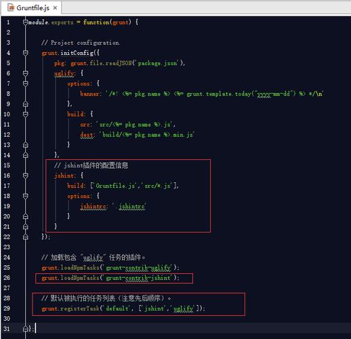The width and height of the screenshot is (351, 339).
Task: Click the uglify comment on line 24
Action: [94, 258]
